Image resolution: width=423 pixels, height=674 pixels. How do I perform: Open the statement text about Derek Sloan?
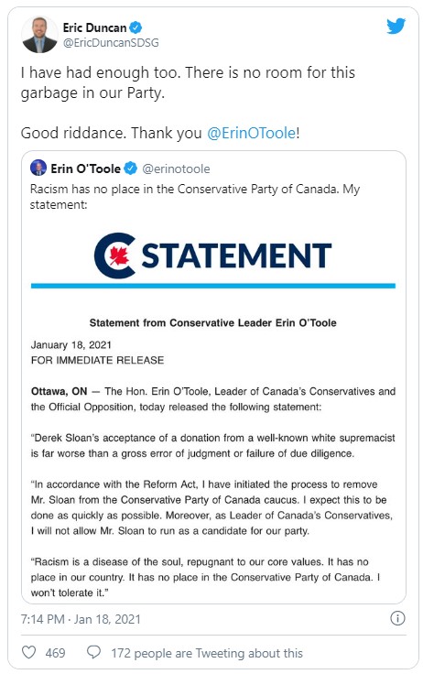tap(212, 445)
